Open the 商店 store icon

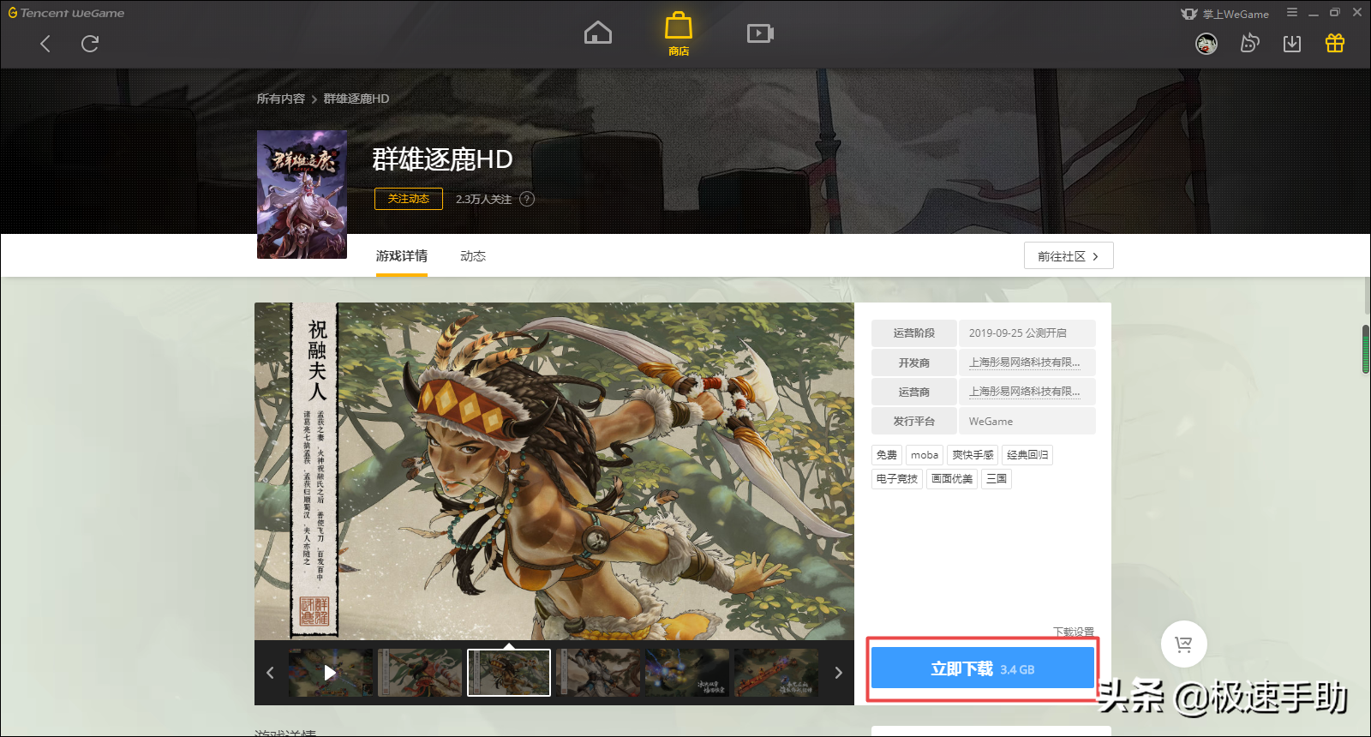[x=678, y=34]
